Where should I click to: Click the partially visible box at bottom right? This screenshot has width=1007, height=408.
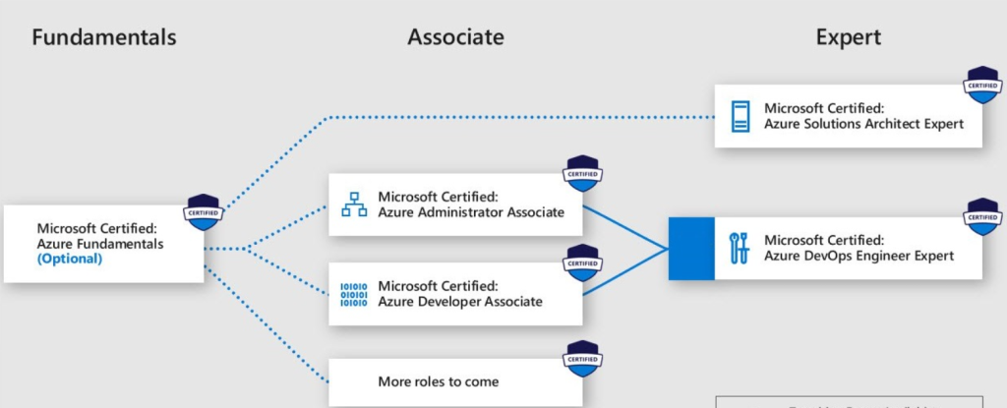coord(848,402)
